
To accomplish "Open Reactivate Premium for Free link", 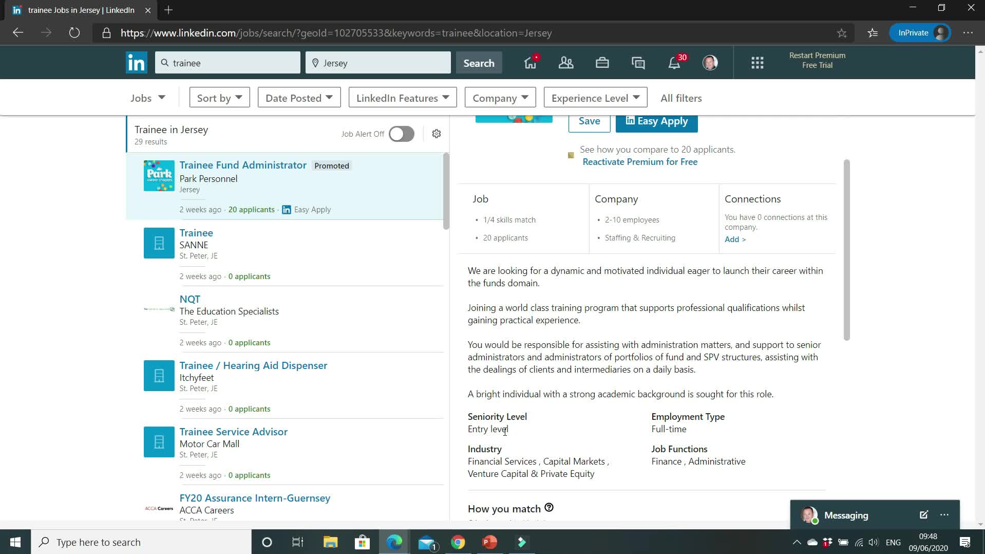I will pyautogui.click(x=640, y=162).
